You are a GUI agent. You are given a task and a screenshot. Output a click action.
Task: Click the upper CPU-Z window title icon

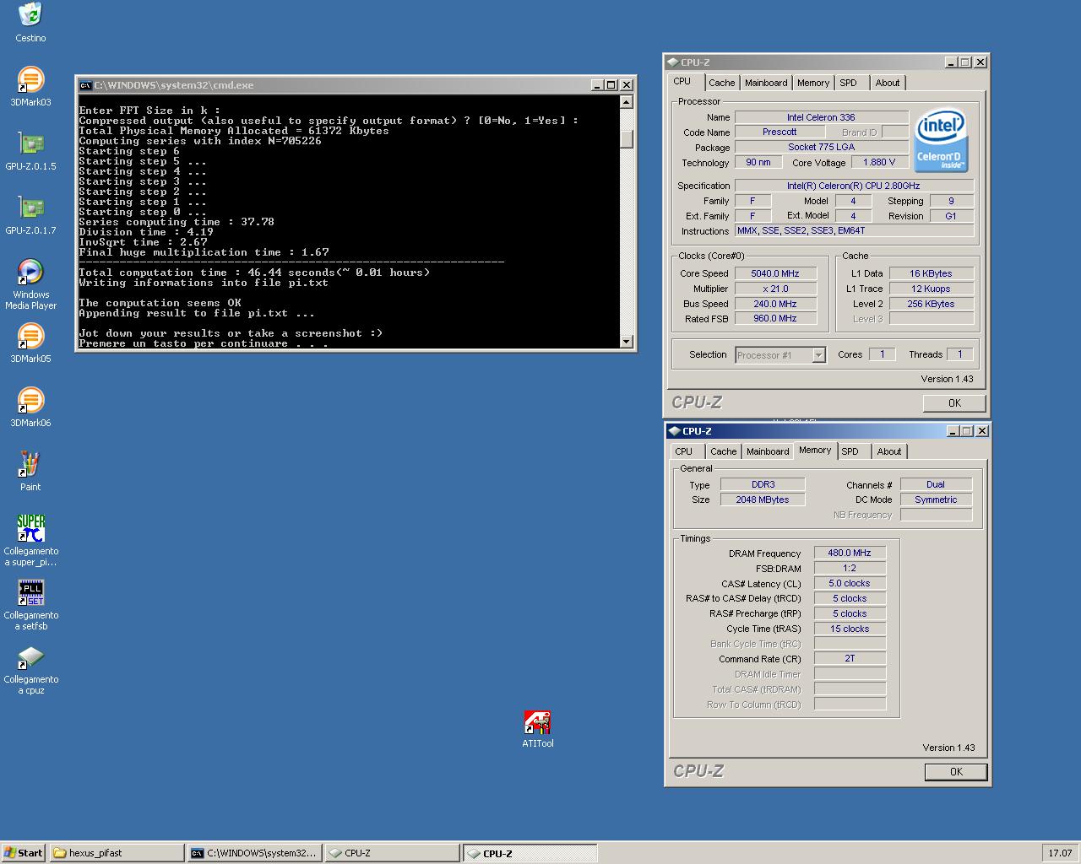coord(672,62)
